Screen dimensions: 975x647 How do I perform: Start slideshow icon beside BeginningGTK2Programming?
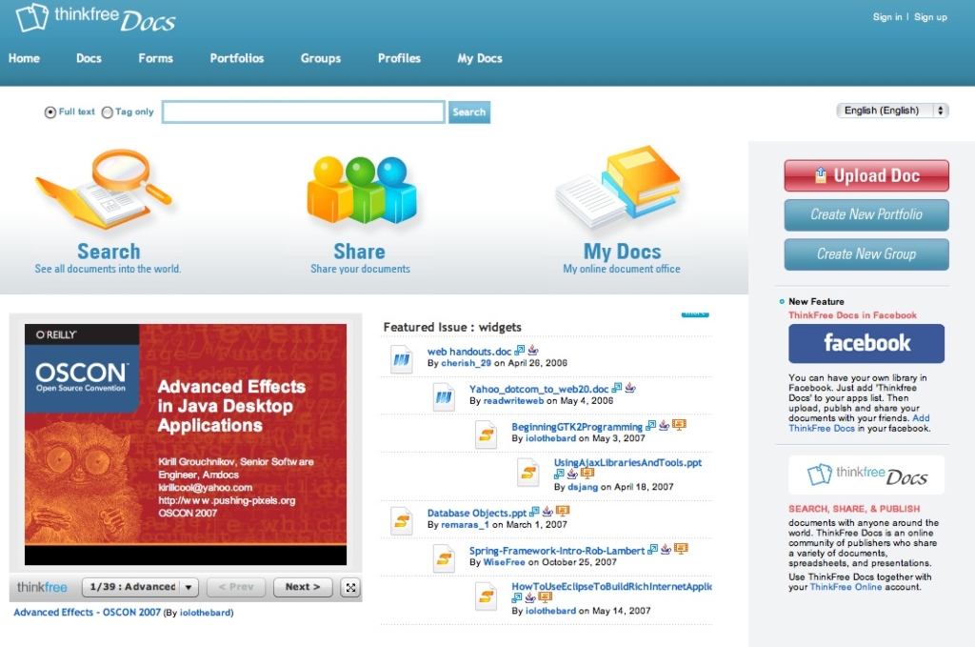[679, 425]
